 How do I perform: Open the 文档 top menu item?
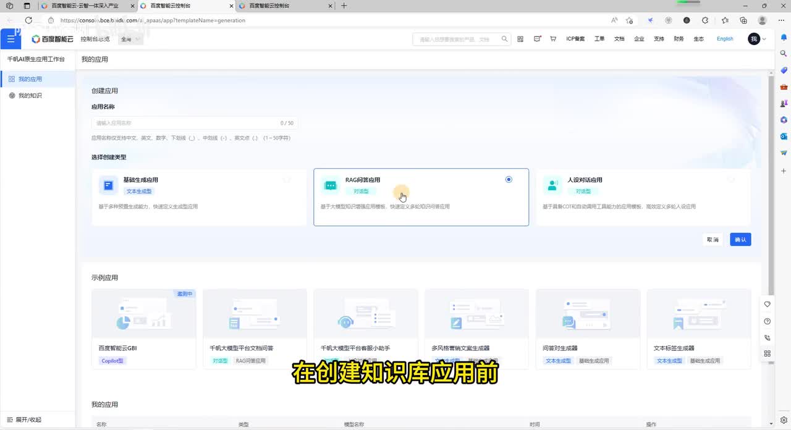[x=619, y=39]
